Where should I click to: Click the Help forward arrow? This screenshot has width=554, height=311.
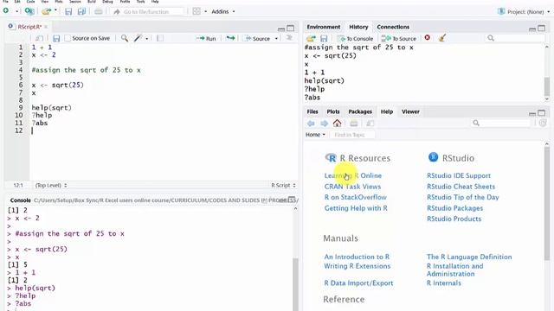(324, 123)
